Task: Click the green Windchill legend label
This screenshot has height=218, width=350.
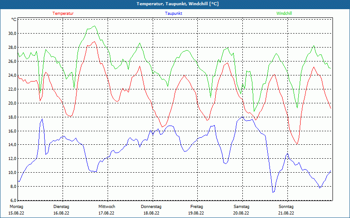Action: [x=284, y=14]
